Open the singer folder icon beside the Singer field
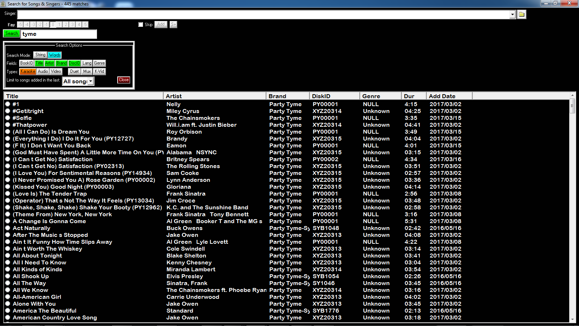This screenshot has width=579, height=326. tap(521, 14)
